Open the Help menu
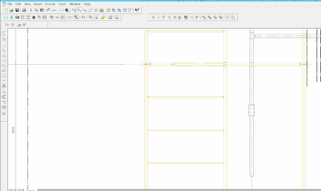The height and width of the screenshot is (191, 321). click(87, 4)
